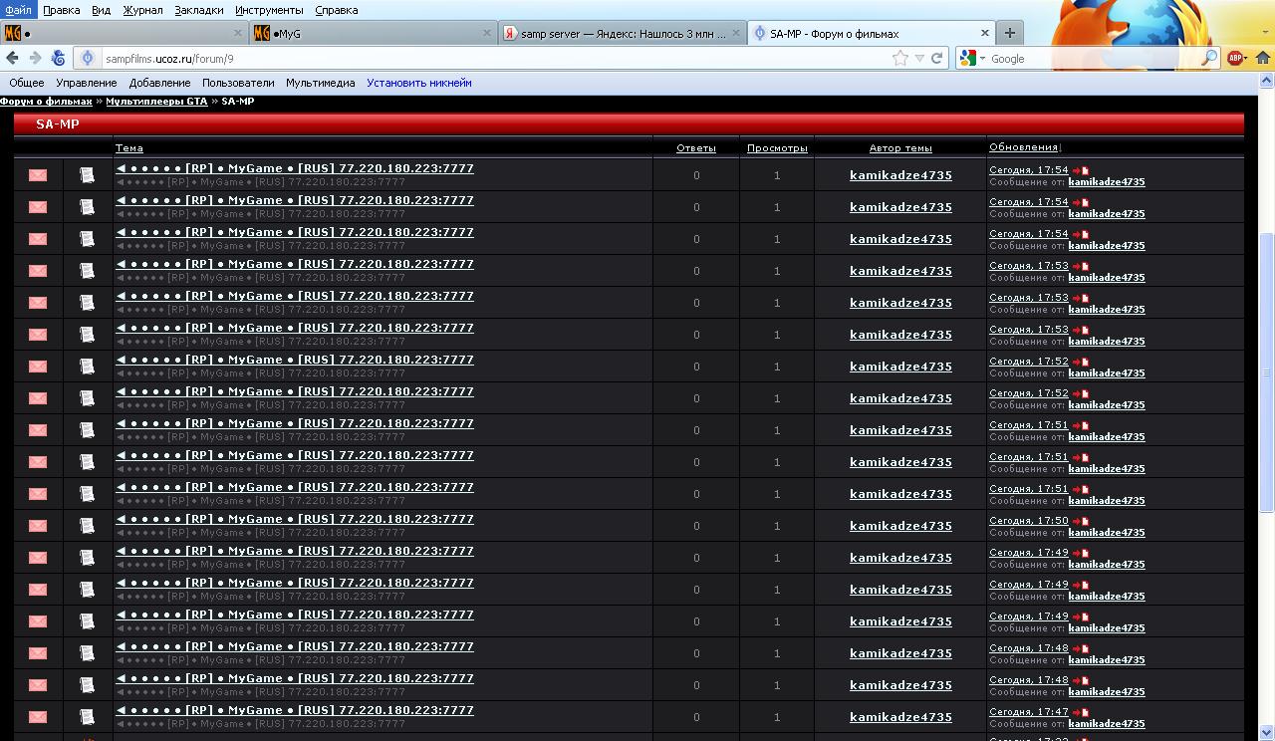The height and width of the screenshot is (741, 1275).
Task: Expand the Adblock Plus dropdown arrow
Action: pos(1246,59)
